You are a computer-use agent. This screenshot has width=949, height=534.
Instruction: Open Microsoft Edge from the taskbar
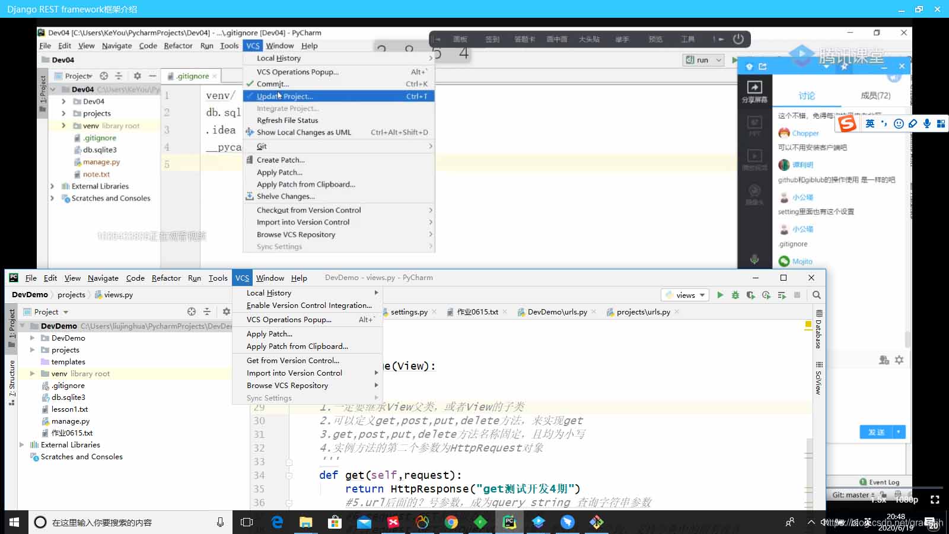pyautogui.click(x=277, y=522)
